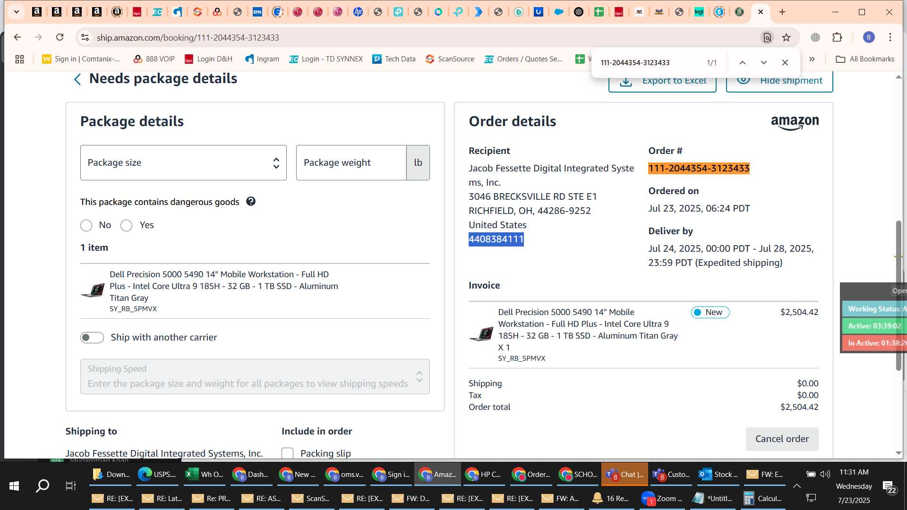Open Task View on taskbar
The height and width of the screenshot is (510, 907).
pyautogui.click(x=71, y=485)
